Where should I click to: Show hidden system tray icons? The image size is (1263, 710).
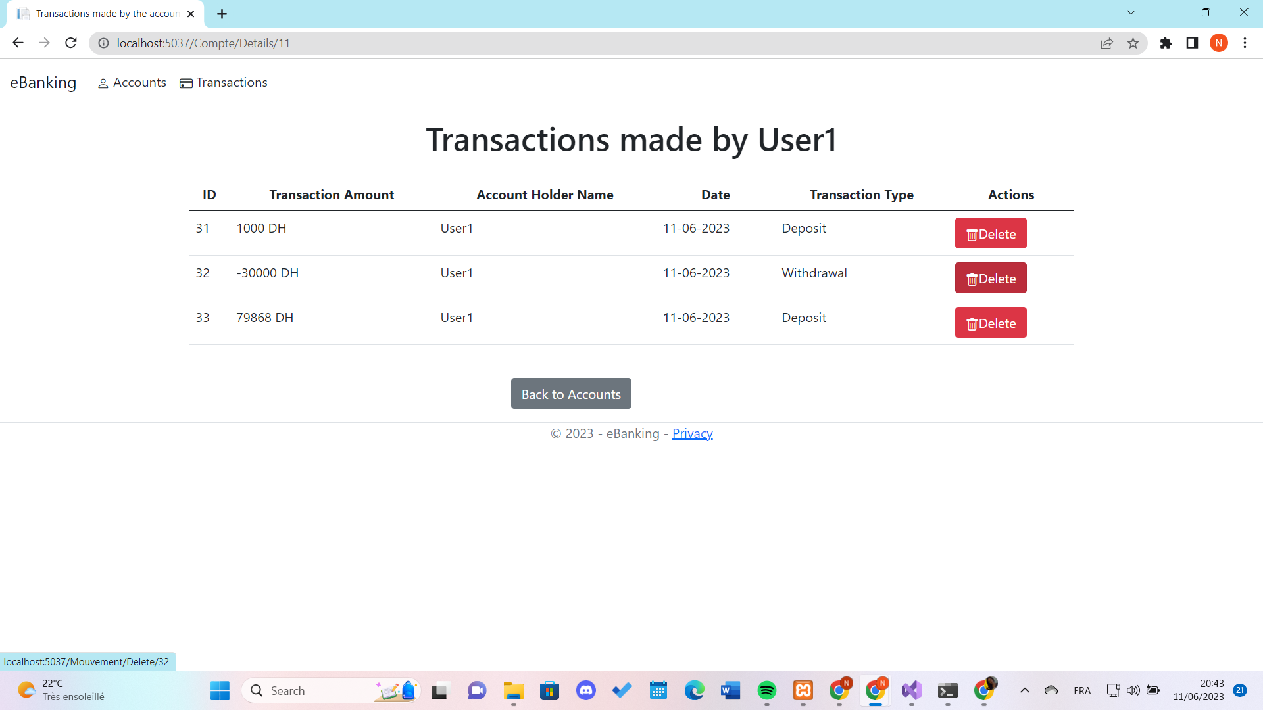coord(1024,690)
